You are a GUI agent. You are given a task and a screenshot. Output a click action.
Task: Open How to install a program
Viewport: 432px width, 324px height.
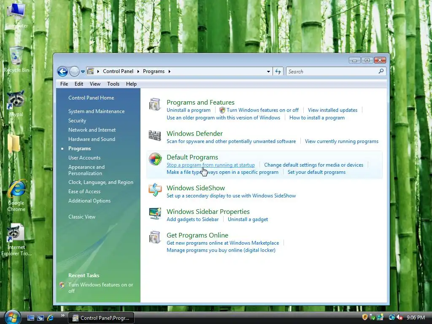[317, 118]
